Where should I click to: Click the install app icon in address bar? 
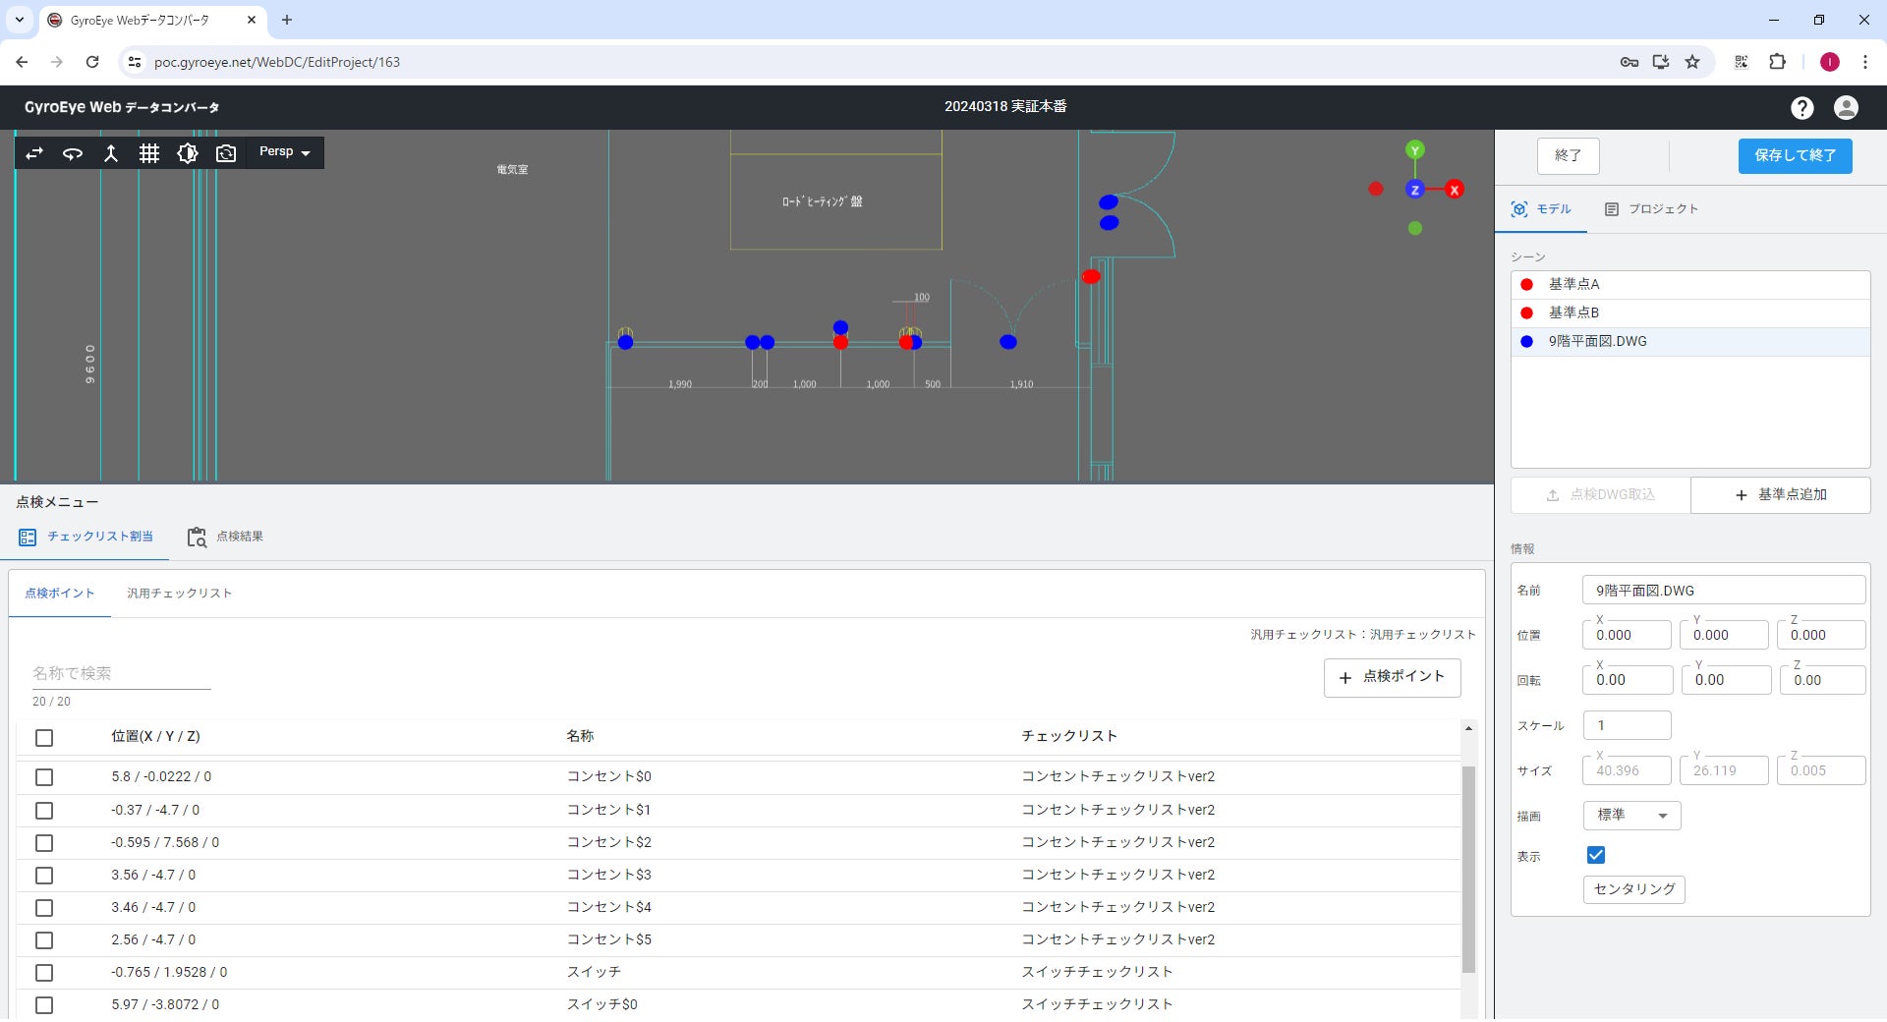(x=1661, y=62)
